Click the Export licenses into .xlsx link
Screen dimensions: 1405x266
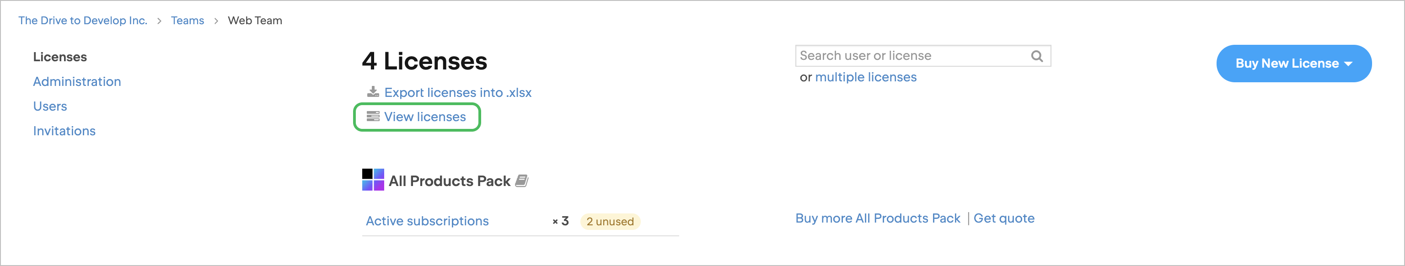pyautogui.click(x=458, y=93)
